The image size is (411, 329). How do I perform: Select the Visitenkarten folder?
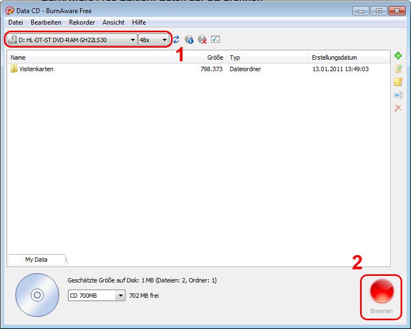pyautogui.click(x=36, y=69)
